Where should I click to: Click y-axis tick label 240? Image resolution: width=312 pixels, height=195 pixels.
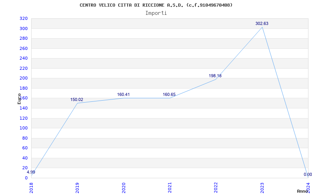(x=24, y=58)
